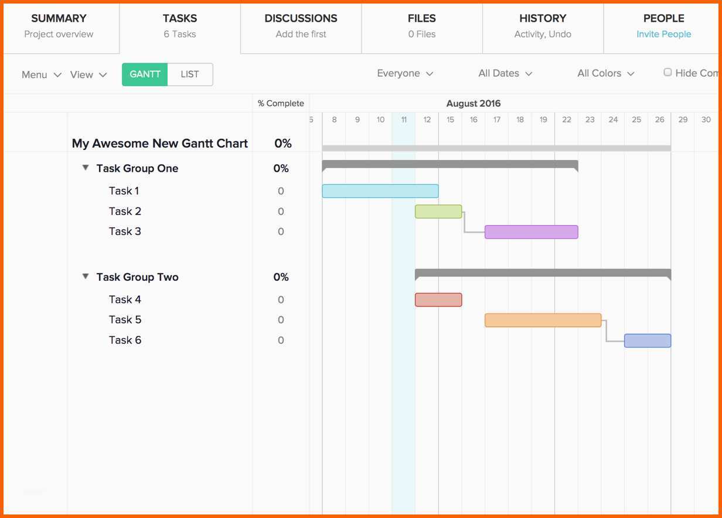
Task: Click the Task Group Two summary bar
Action: coord(543,274)
